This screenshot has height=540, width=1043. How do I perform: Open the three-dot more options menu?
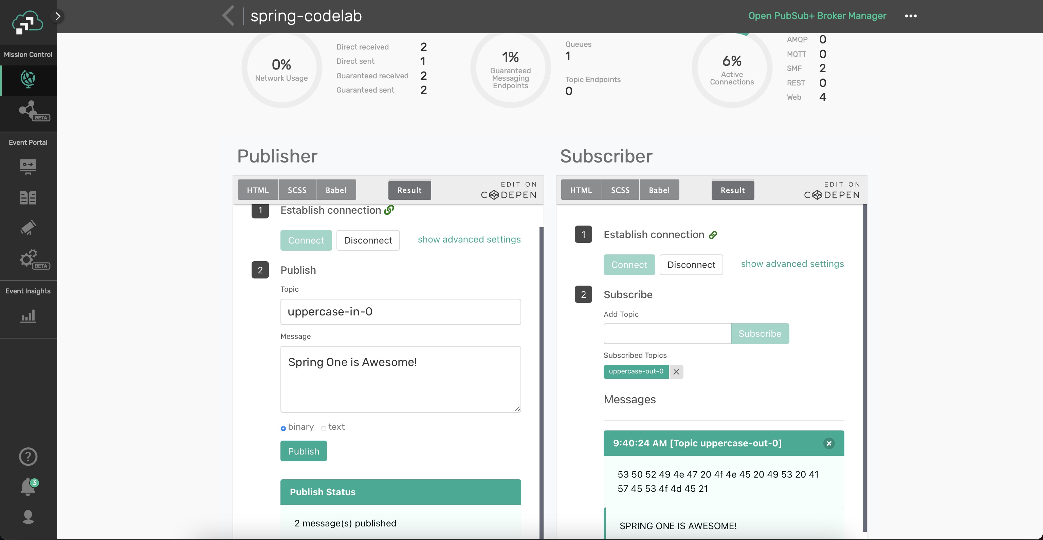click(x=910, y=16)
